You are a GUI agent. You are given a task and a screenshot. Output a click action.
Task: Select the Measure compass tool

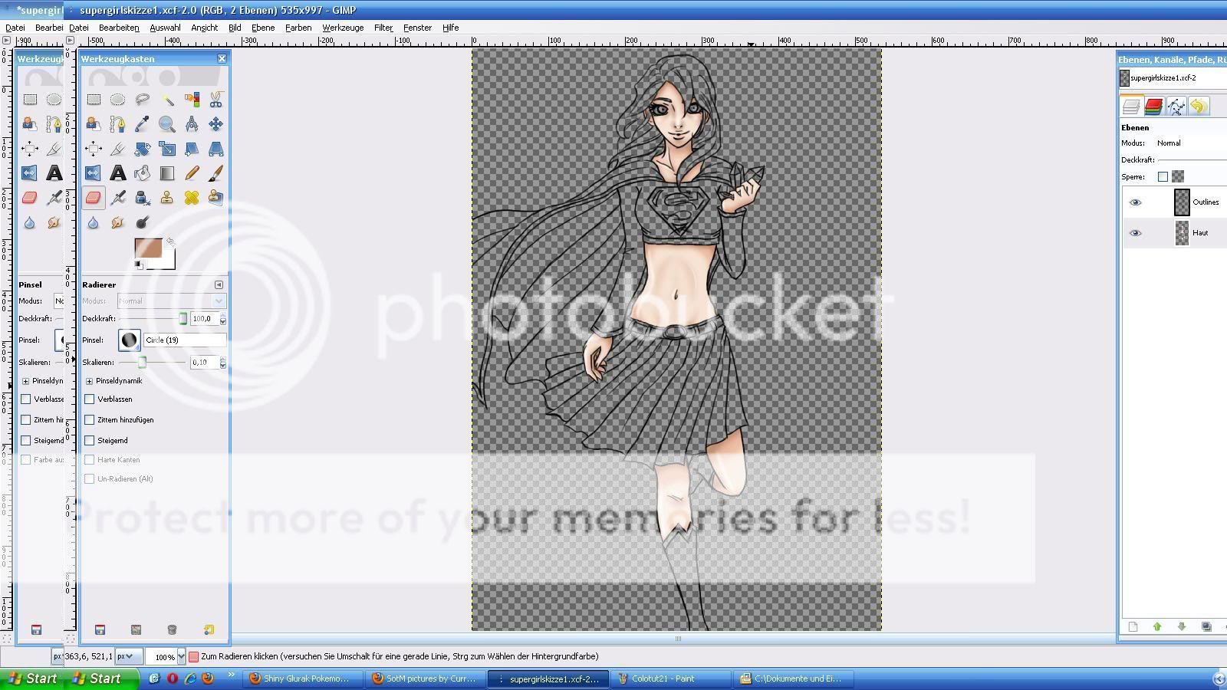pyautogui.click(x=191, y=124)
